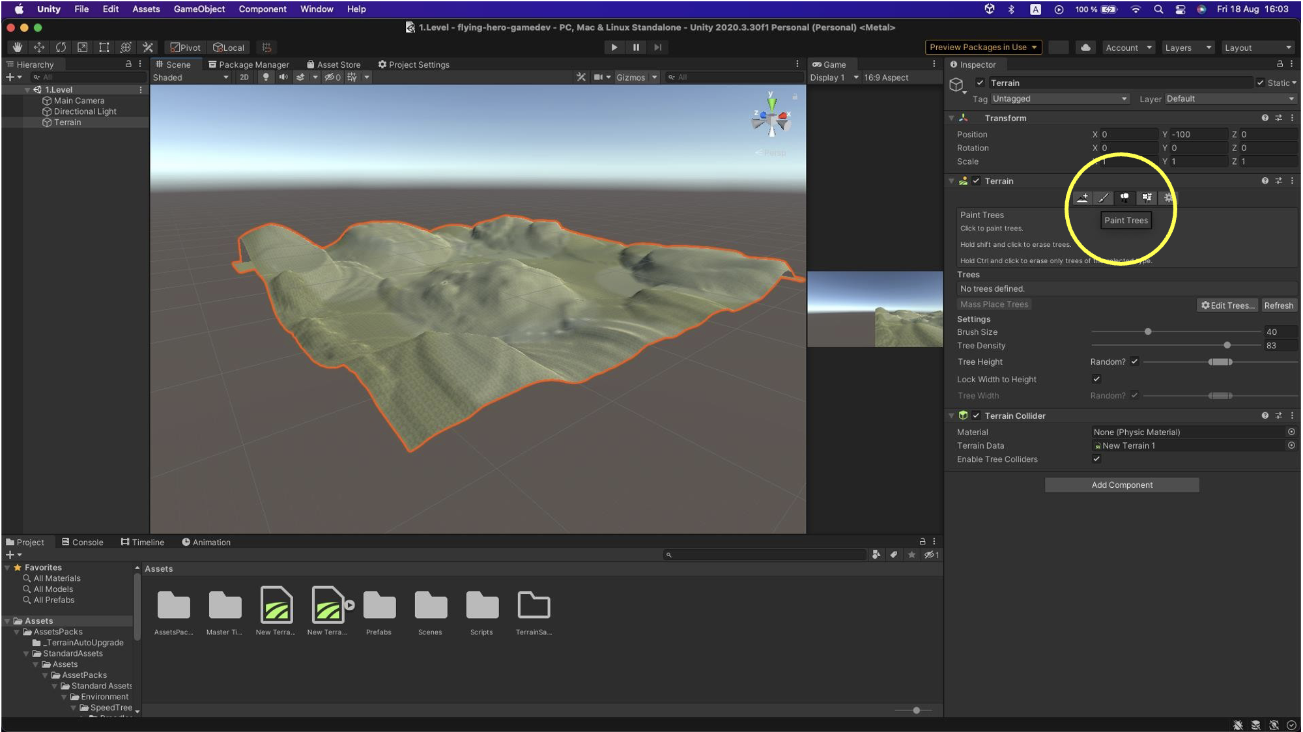Select the Scale tool

[82, 48]
